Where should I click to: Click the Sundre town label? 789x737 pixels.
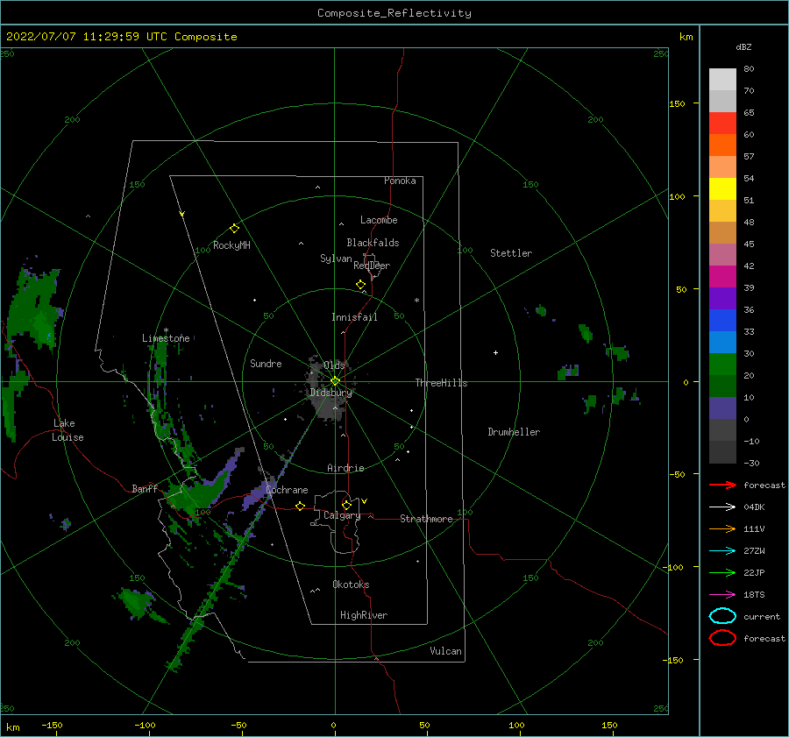point(266,364)
